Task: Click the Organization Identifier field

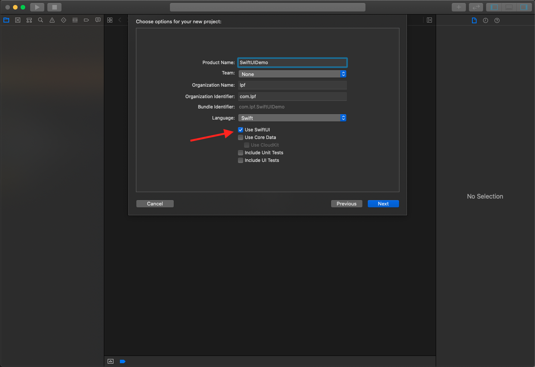Action: pos(293,97)
